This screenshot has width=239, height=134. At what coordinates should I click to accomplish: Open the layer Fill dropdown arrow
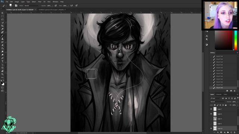pyautogui.click(x=238, y=105)
